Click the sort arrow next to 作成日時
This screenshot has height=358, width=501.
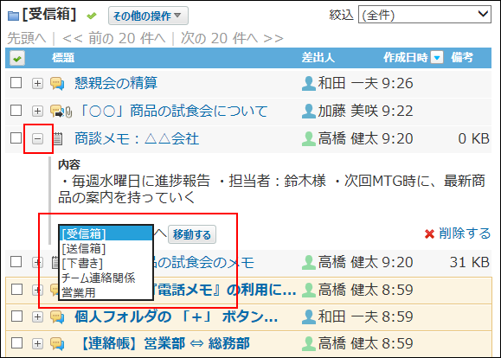437,58
